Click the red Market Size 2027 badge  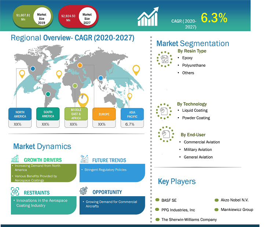[x=78, y=16]
